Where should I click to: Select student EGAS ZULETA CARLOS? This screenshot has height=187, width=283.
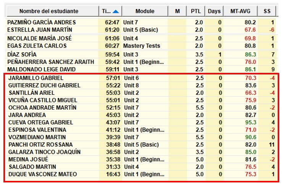[37, 46]
